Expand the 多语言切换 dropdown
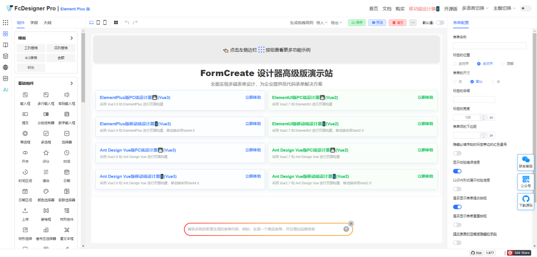 pos(475,8)
